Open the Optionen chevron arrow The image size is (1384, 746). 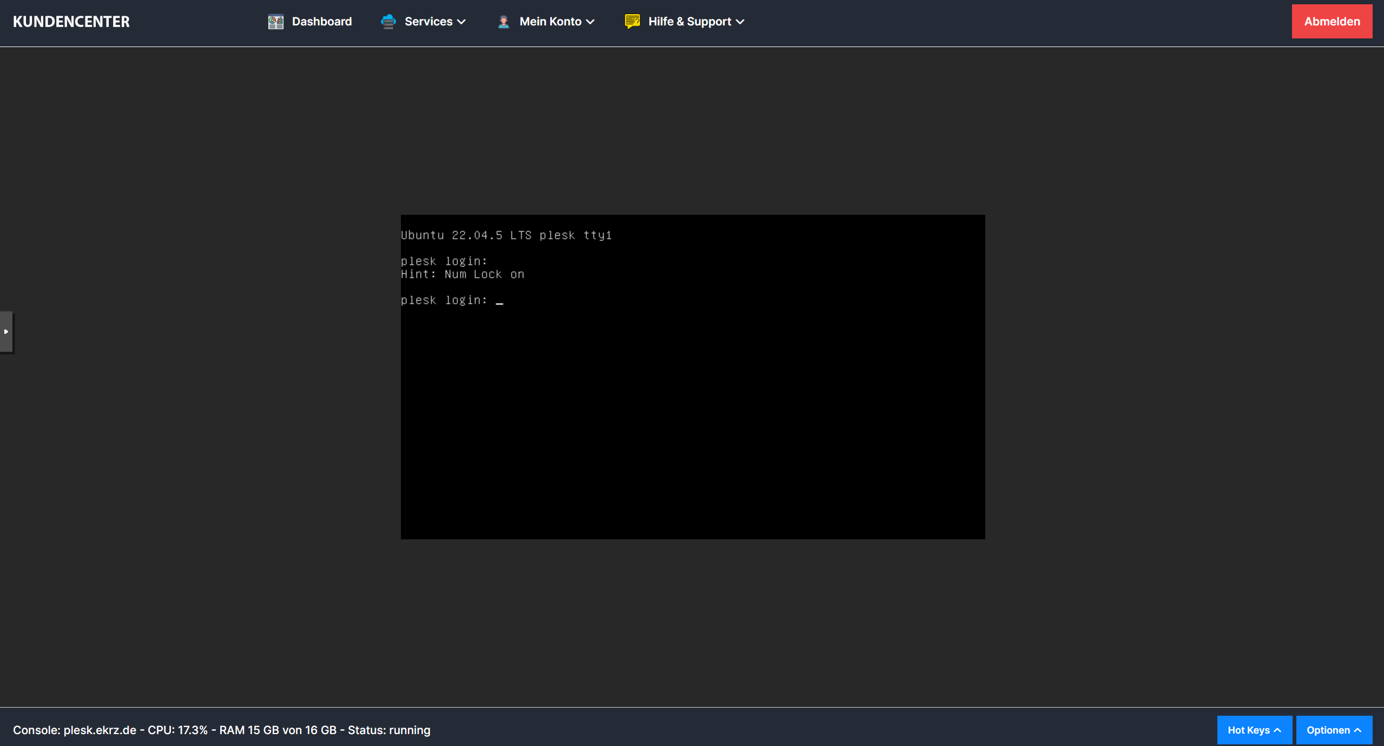1357,730
